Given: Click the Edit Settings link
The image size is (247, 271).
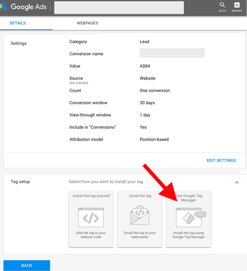Looking at the screenshot, I should coord(221,160).
